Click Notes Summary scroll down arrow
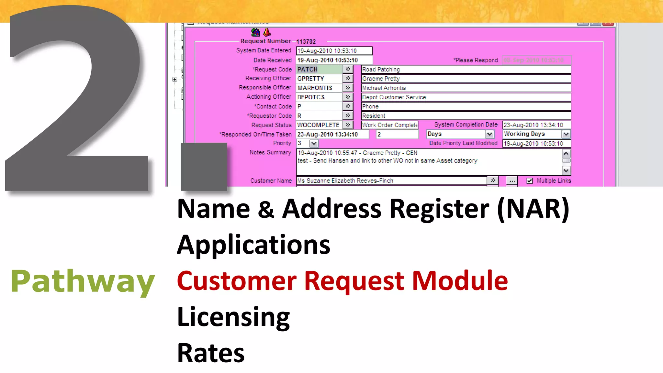 point(566,170)
